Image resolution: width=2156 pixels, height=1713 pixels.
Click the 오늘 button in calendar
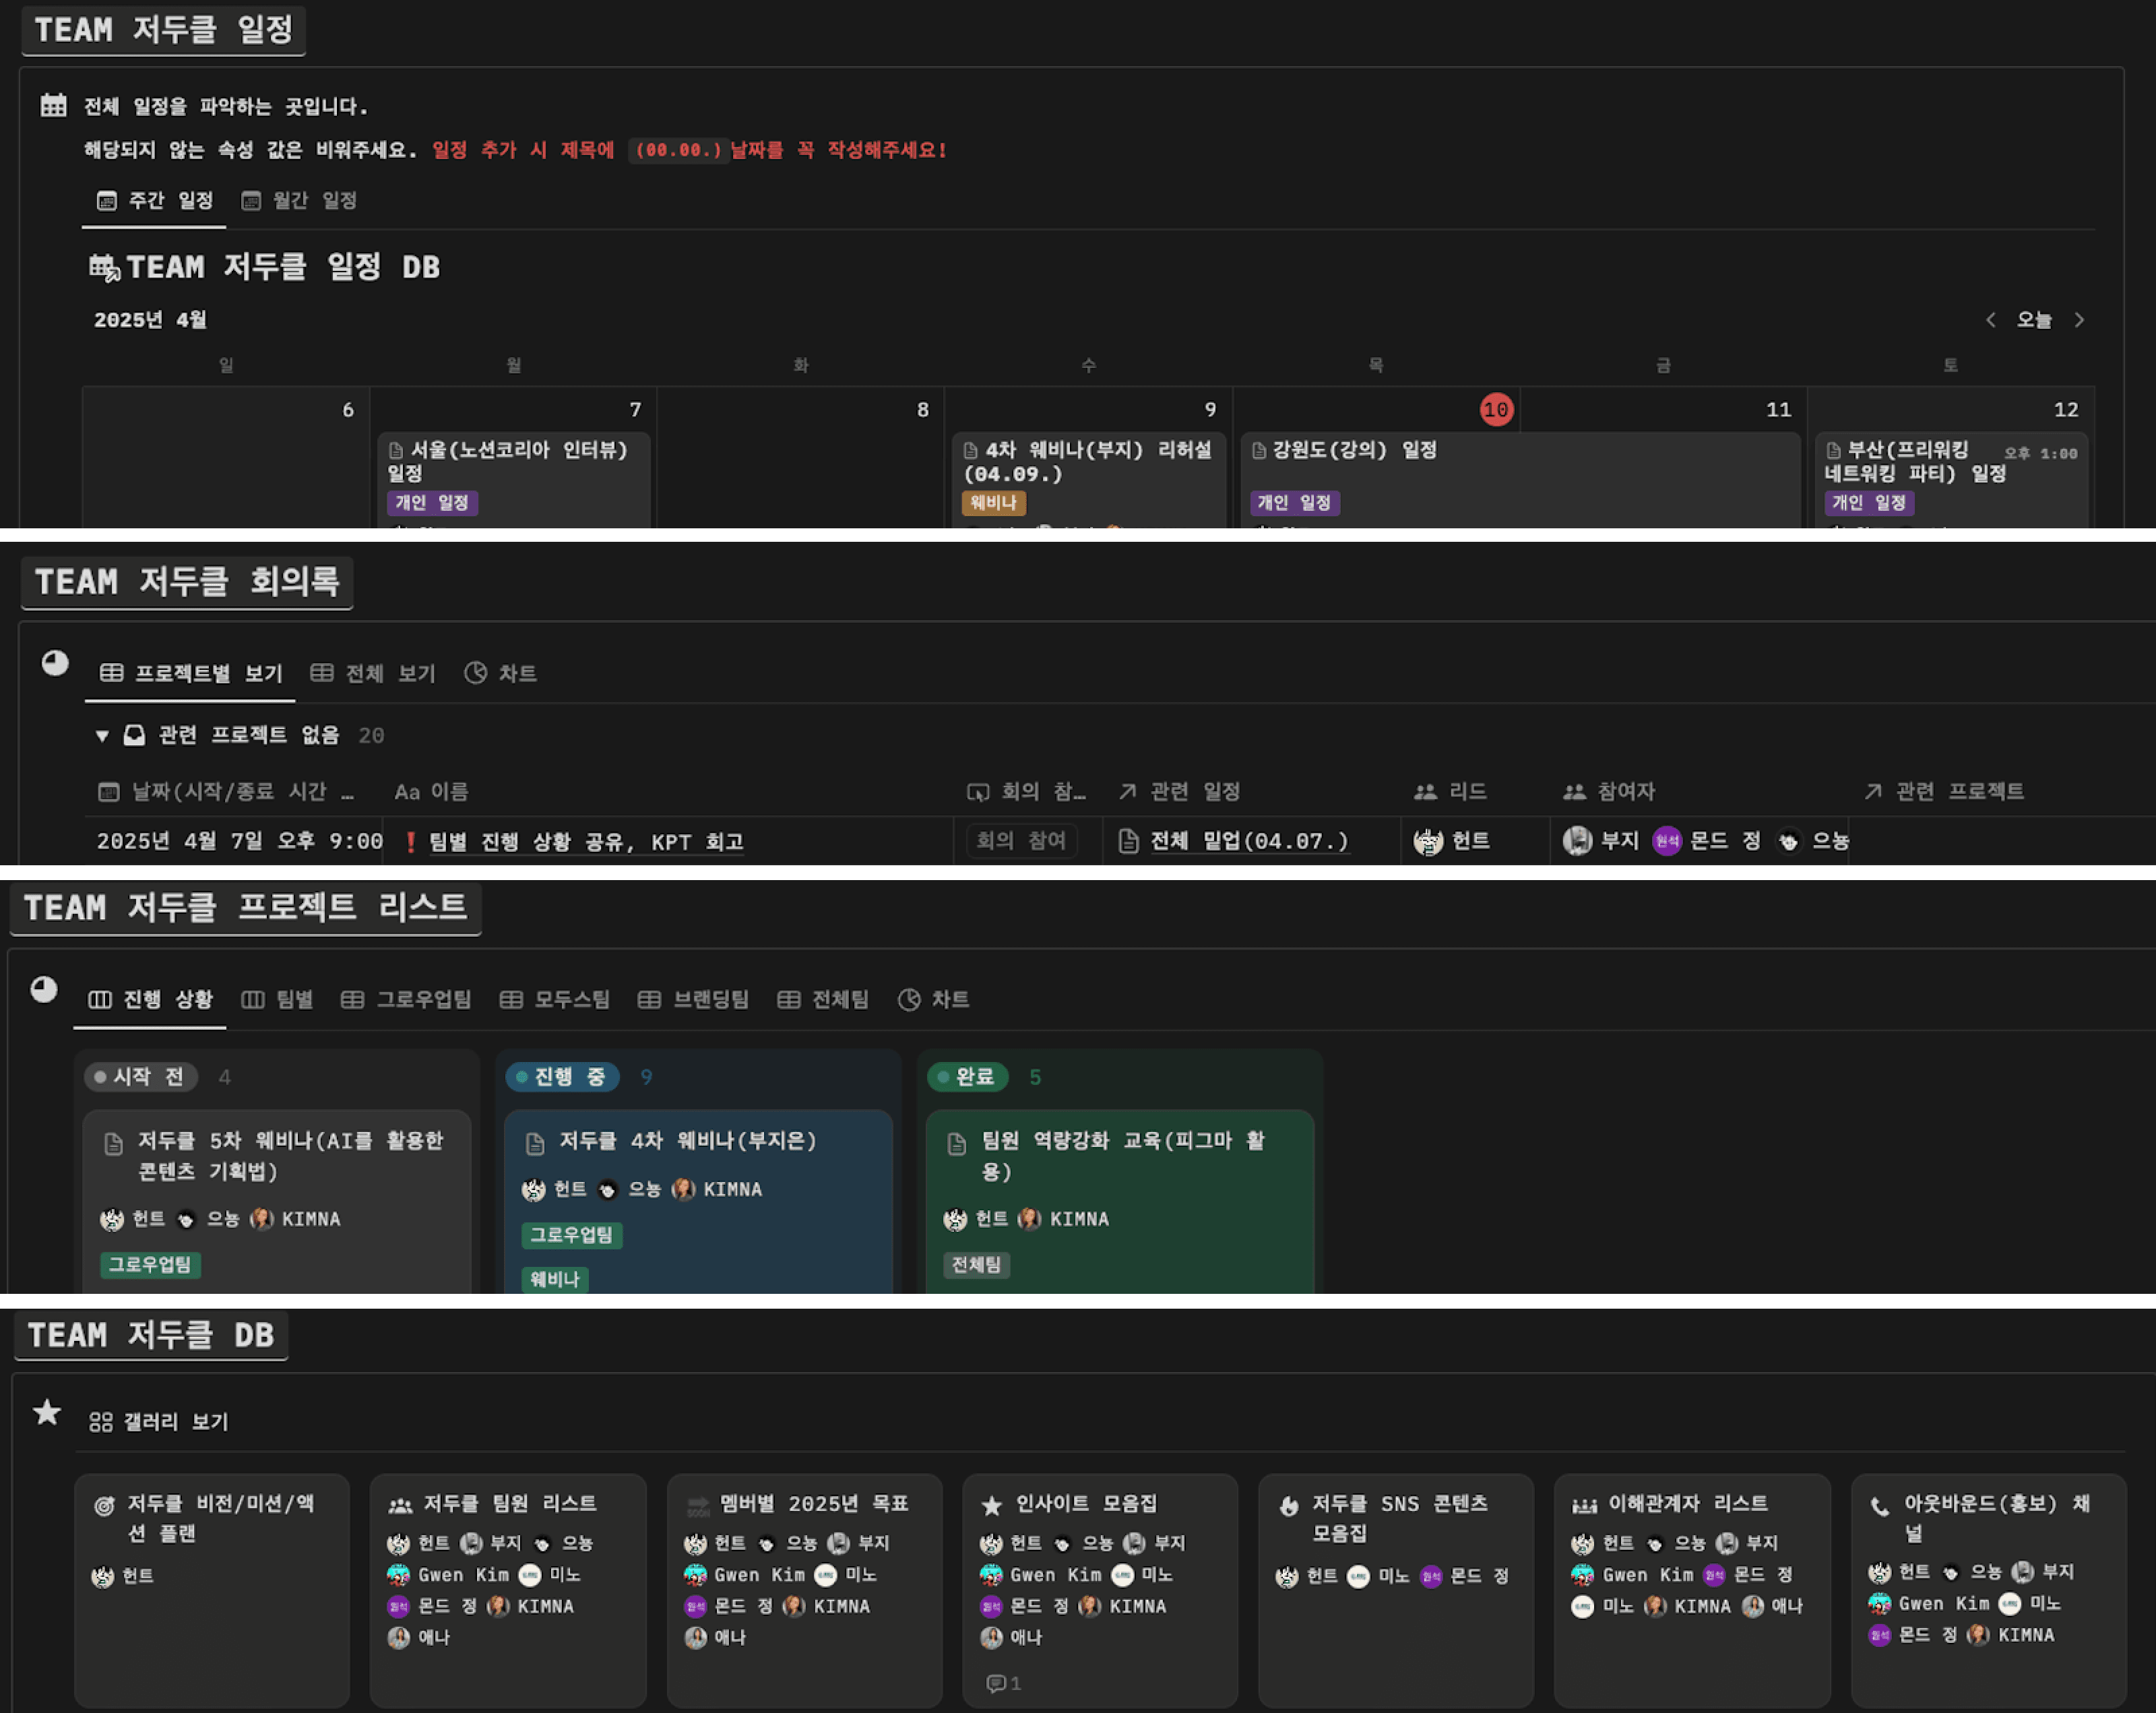[2034, 320]
